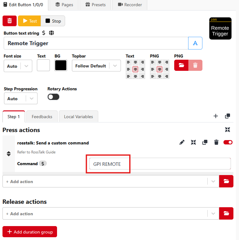
Task: Click the Command variables dollar badge
Action: coord(43,164)
